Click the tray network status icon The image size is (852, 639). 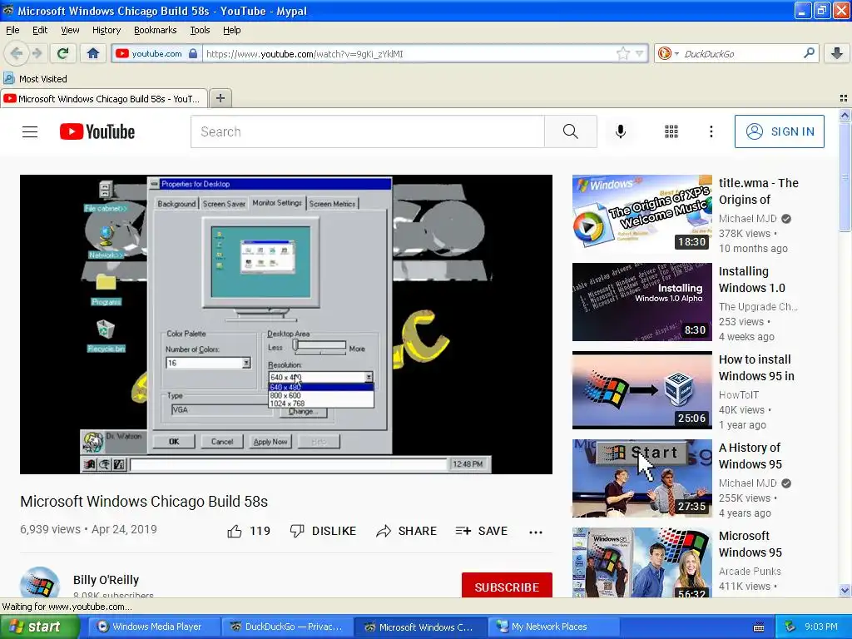pyautogui.click(x=790, y=627)
